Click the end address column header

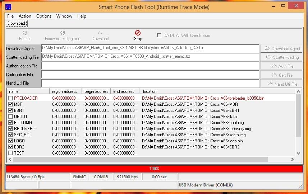click(125, 91)
